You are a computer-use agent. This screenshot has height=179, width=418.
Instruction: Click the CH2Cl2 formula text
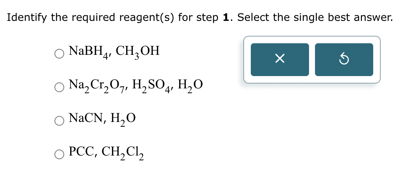(123, 152)
